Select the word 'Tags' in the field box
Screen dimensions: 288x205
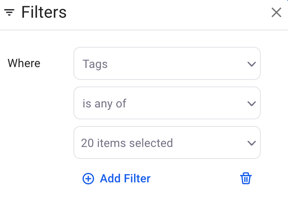[x=95, y=64]
